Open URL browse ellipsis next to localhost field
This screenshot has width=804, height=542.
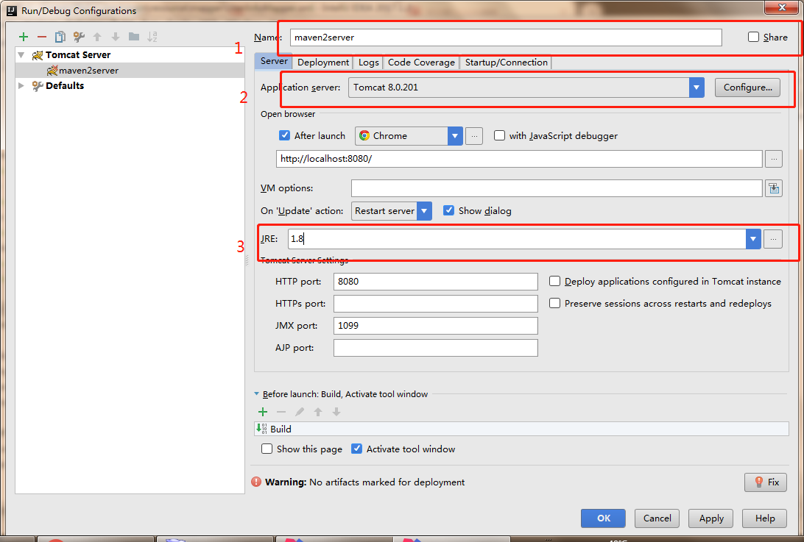pos(774,159)
